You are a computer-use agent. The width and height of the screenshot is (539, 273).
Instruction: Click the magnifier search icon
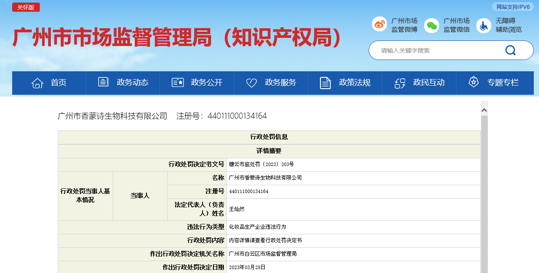(x=510, y=50)
